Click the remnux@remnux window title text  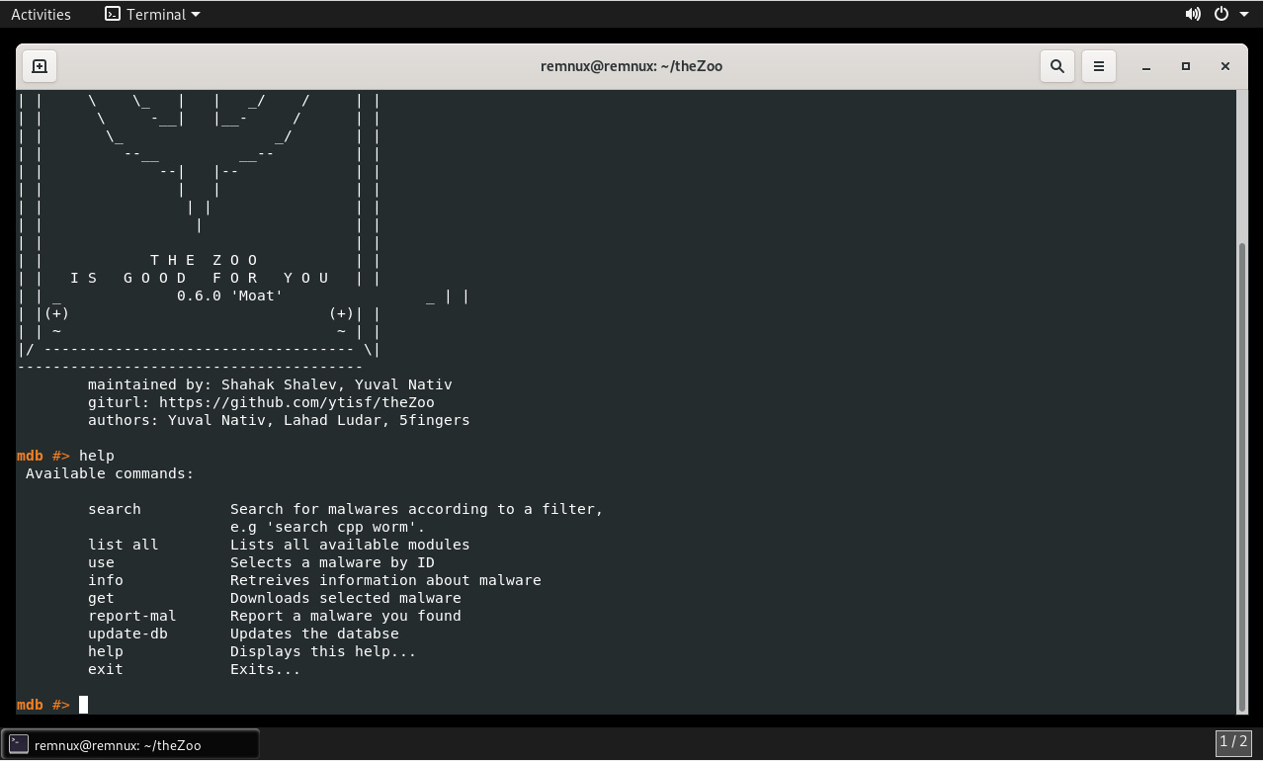pyautogui.click(x=631, y=66)
